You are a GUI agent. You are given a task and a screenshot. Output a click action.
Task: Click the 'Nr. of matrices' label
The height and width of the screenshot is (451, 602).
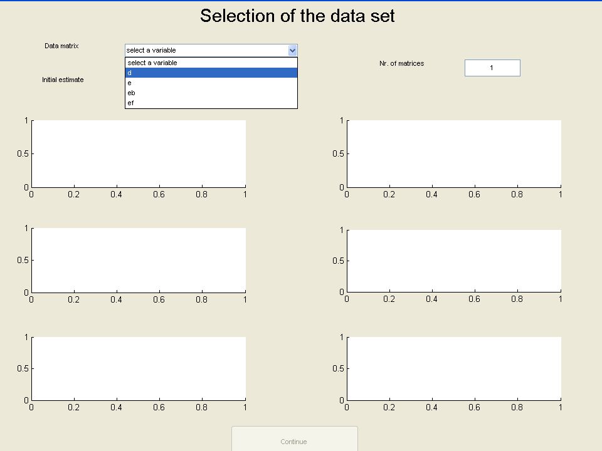[x=401, y=63]
